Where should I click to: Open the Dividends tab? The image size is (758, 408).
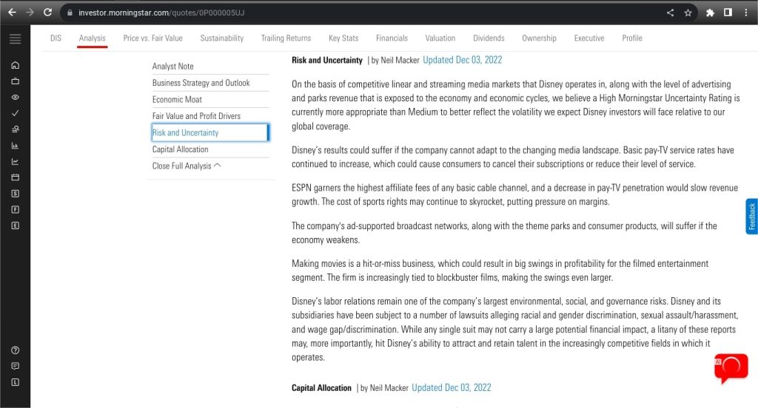coord(489,38)
